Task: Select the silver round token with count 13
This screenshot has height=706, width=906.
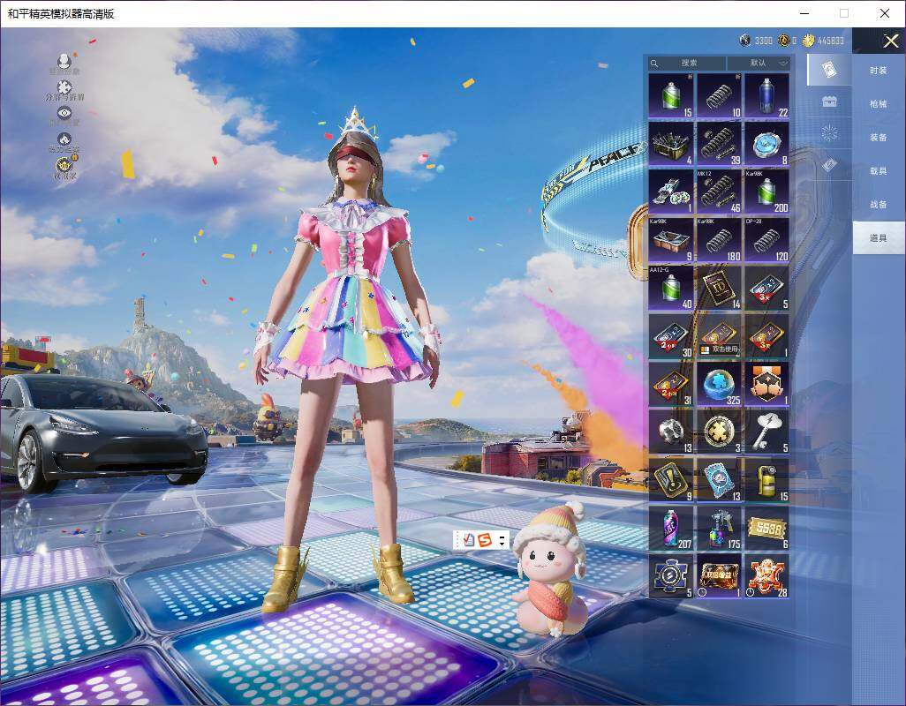Action: (671, 432)
